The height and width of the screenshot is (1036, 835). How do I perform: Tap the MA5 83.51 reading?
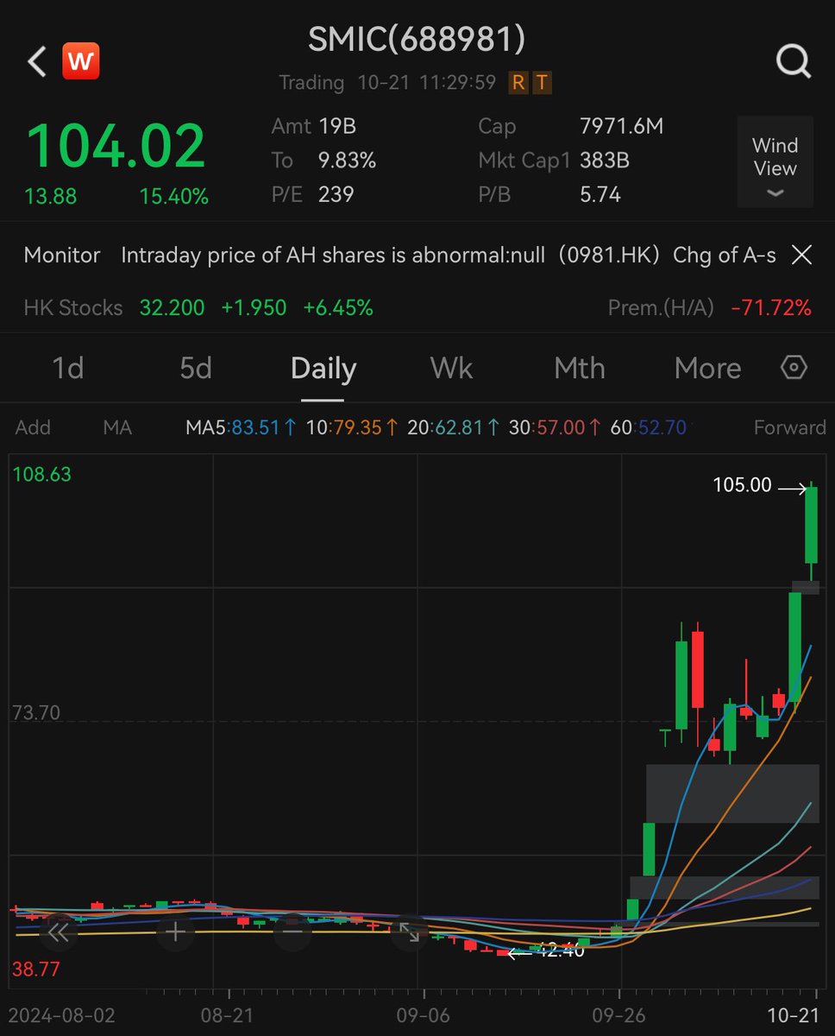coord(242,427)
